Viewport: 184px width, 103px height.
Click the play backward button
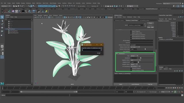(x=173, y=88)
